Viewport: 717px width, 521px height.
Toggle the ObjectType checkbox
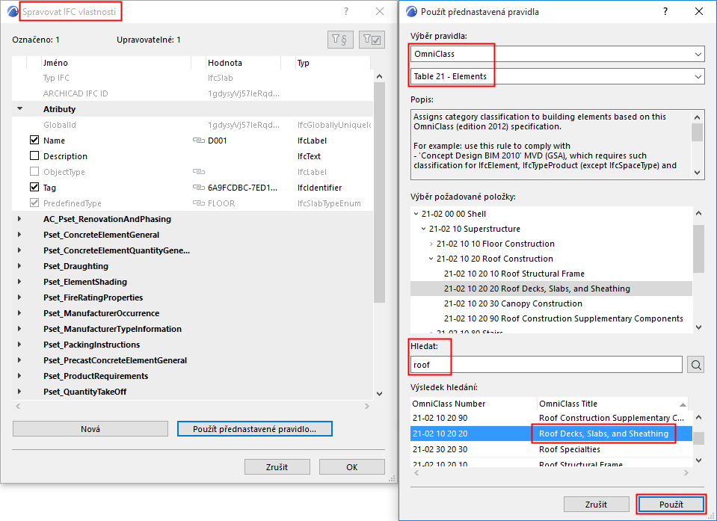pos(34,171)
